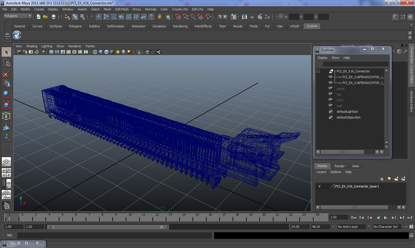
Task: Switch to the Rendering shelf tab
Action: coord(180,26)
